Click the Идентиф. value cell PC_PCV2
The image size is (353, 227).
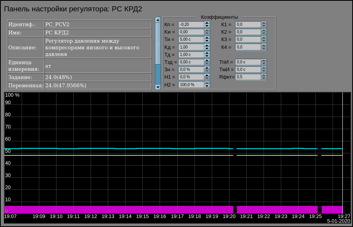(x=98, y=24)
